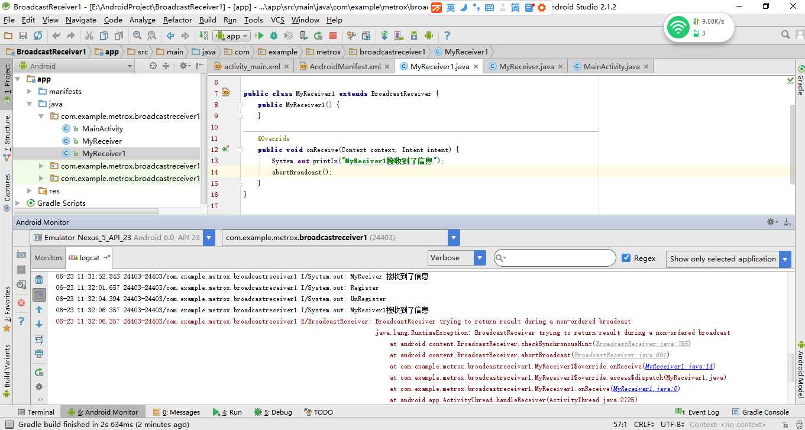Open the Build menu
Viewport: 805px width, 430px height.
[208, 20]
